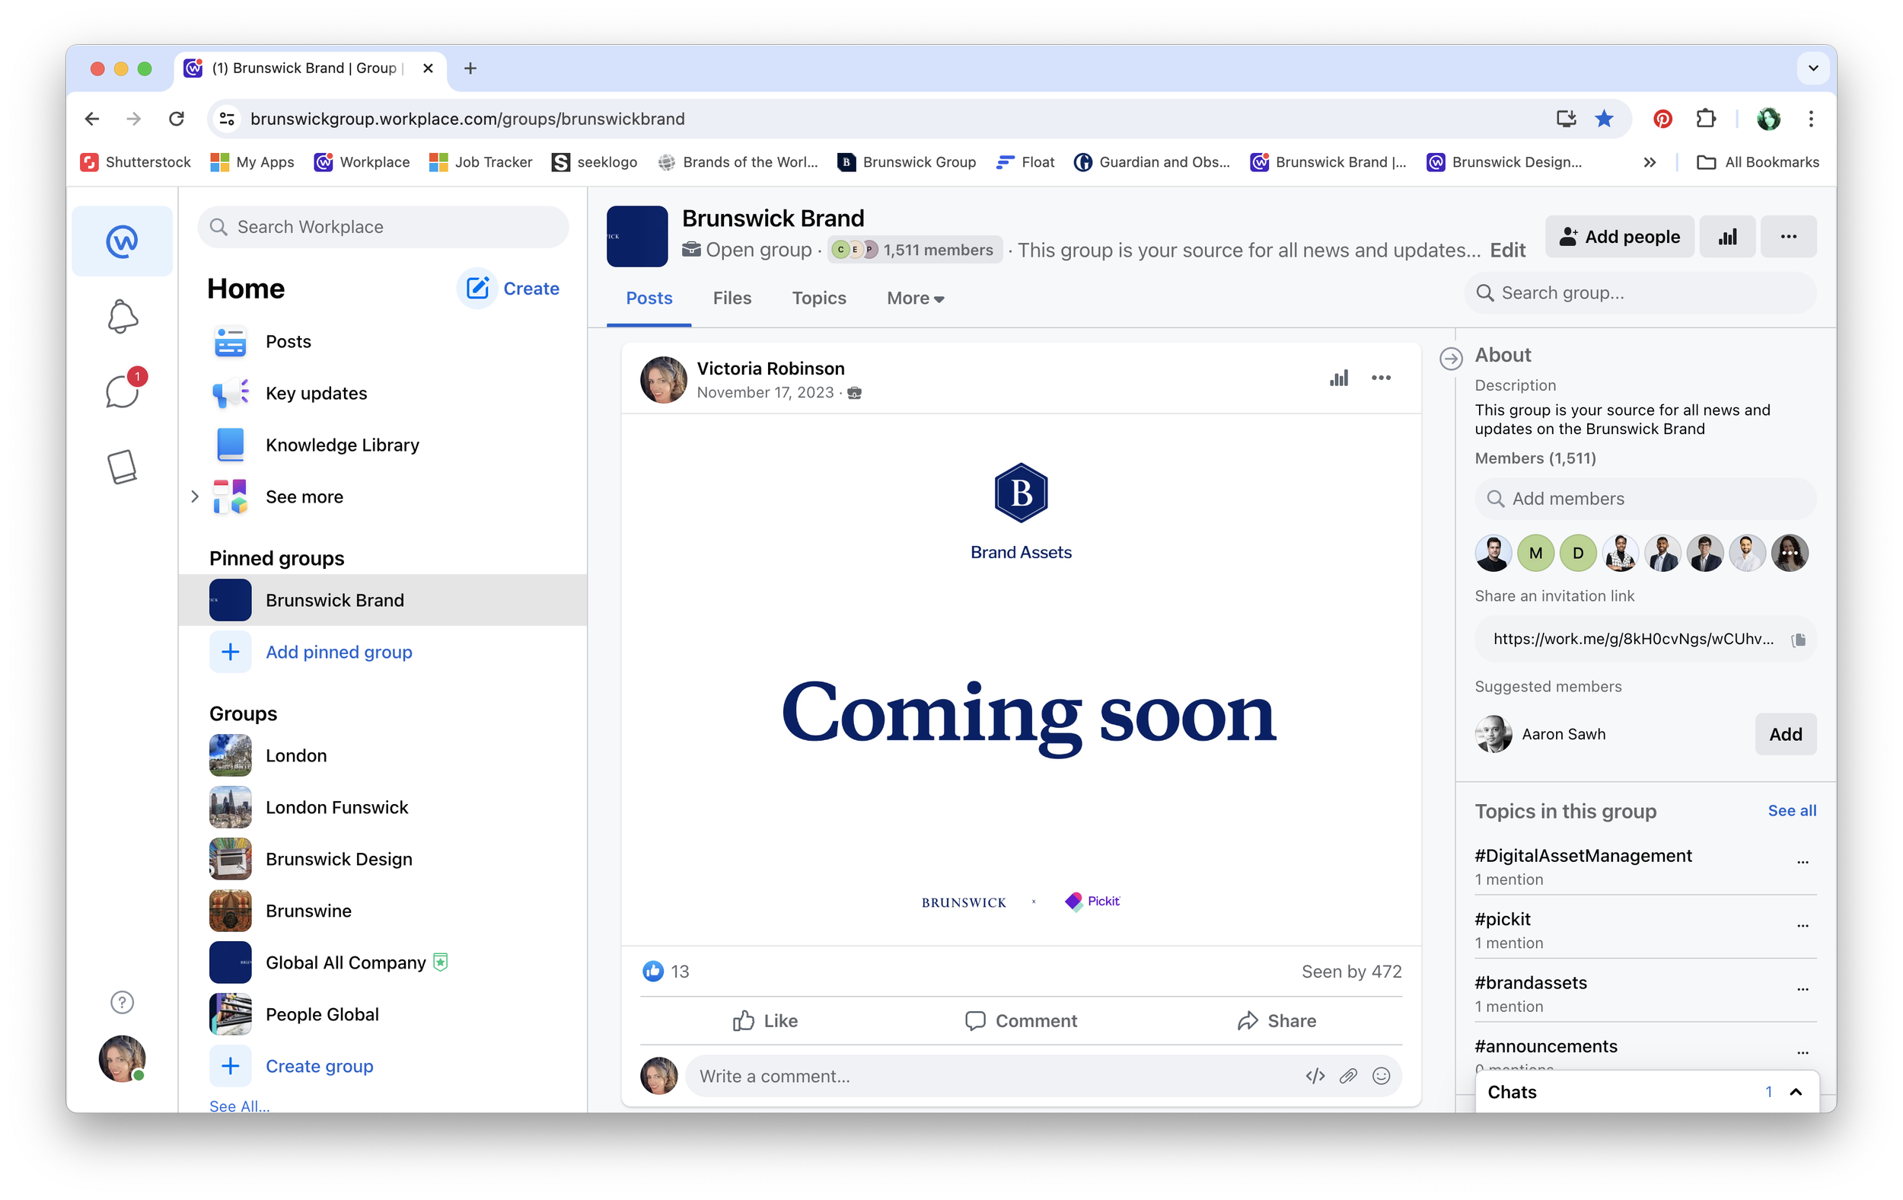The image size is (1903, 1200).
Task: Click the Add people button
Action: (x=1618, y=236)
